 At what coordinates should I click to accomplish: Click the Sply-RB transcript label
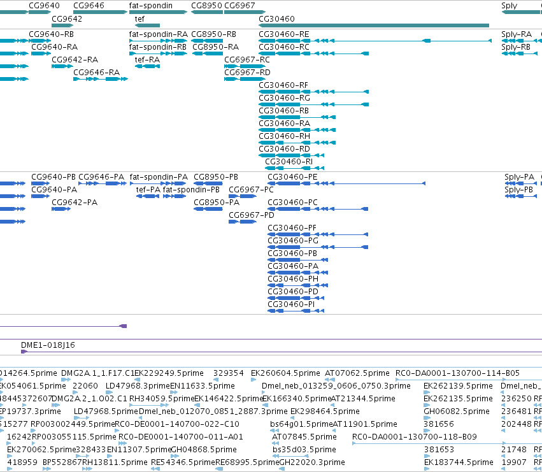point(516,47)
